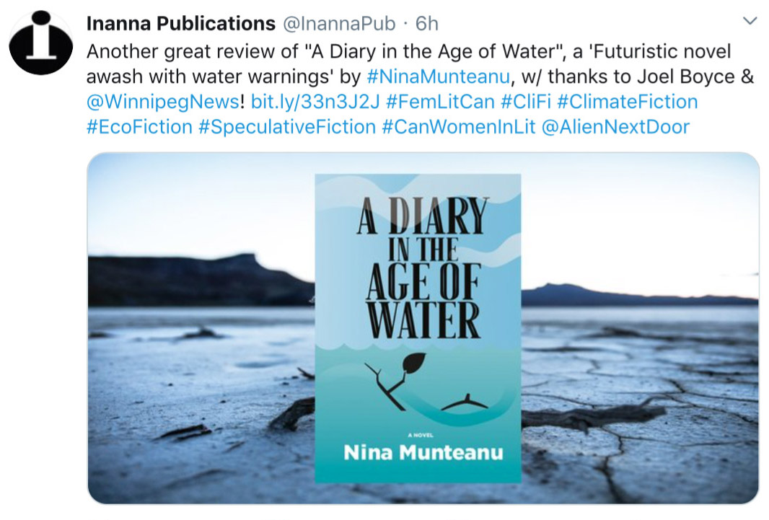This screenshot has width=769, height=520.
Task: Open the 6h tweet timestamp
Action: coord(427,24)
